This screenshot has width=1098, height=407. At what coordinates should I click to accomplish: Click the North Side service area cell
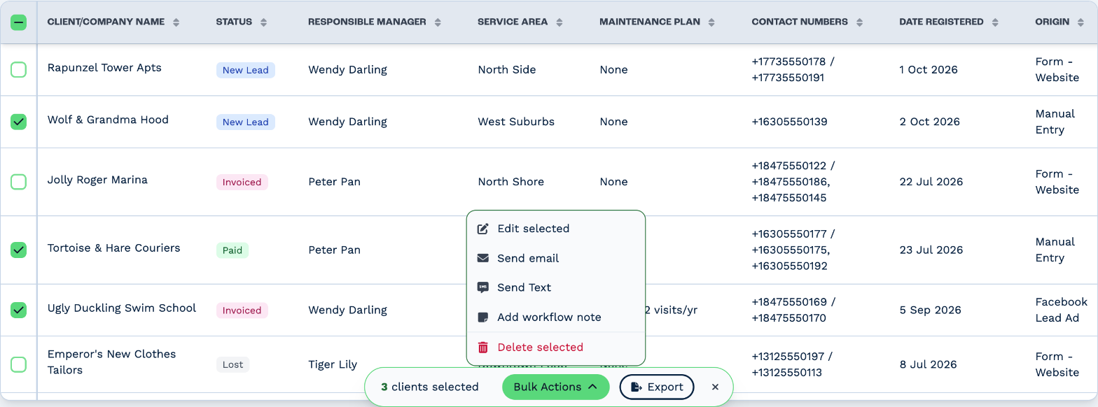pyautogui.click(x=507, y=70)
